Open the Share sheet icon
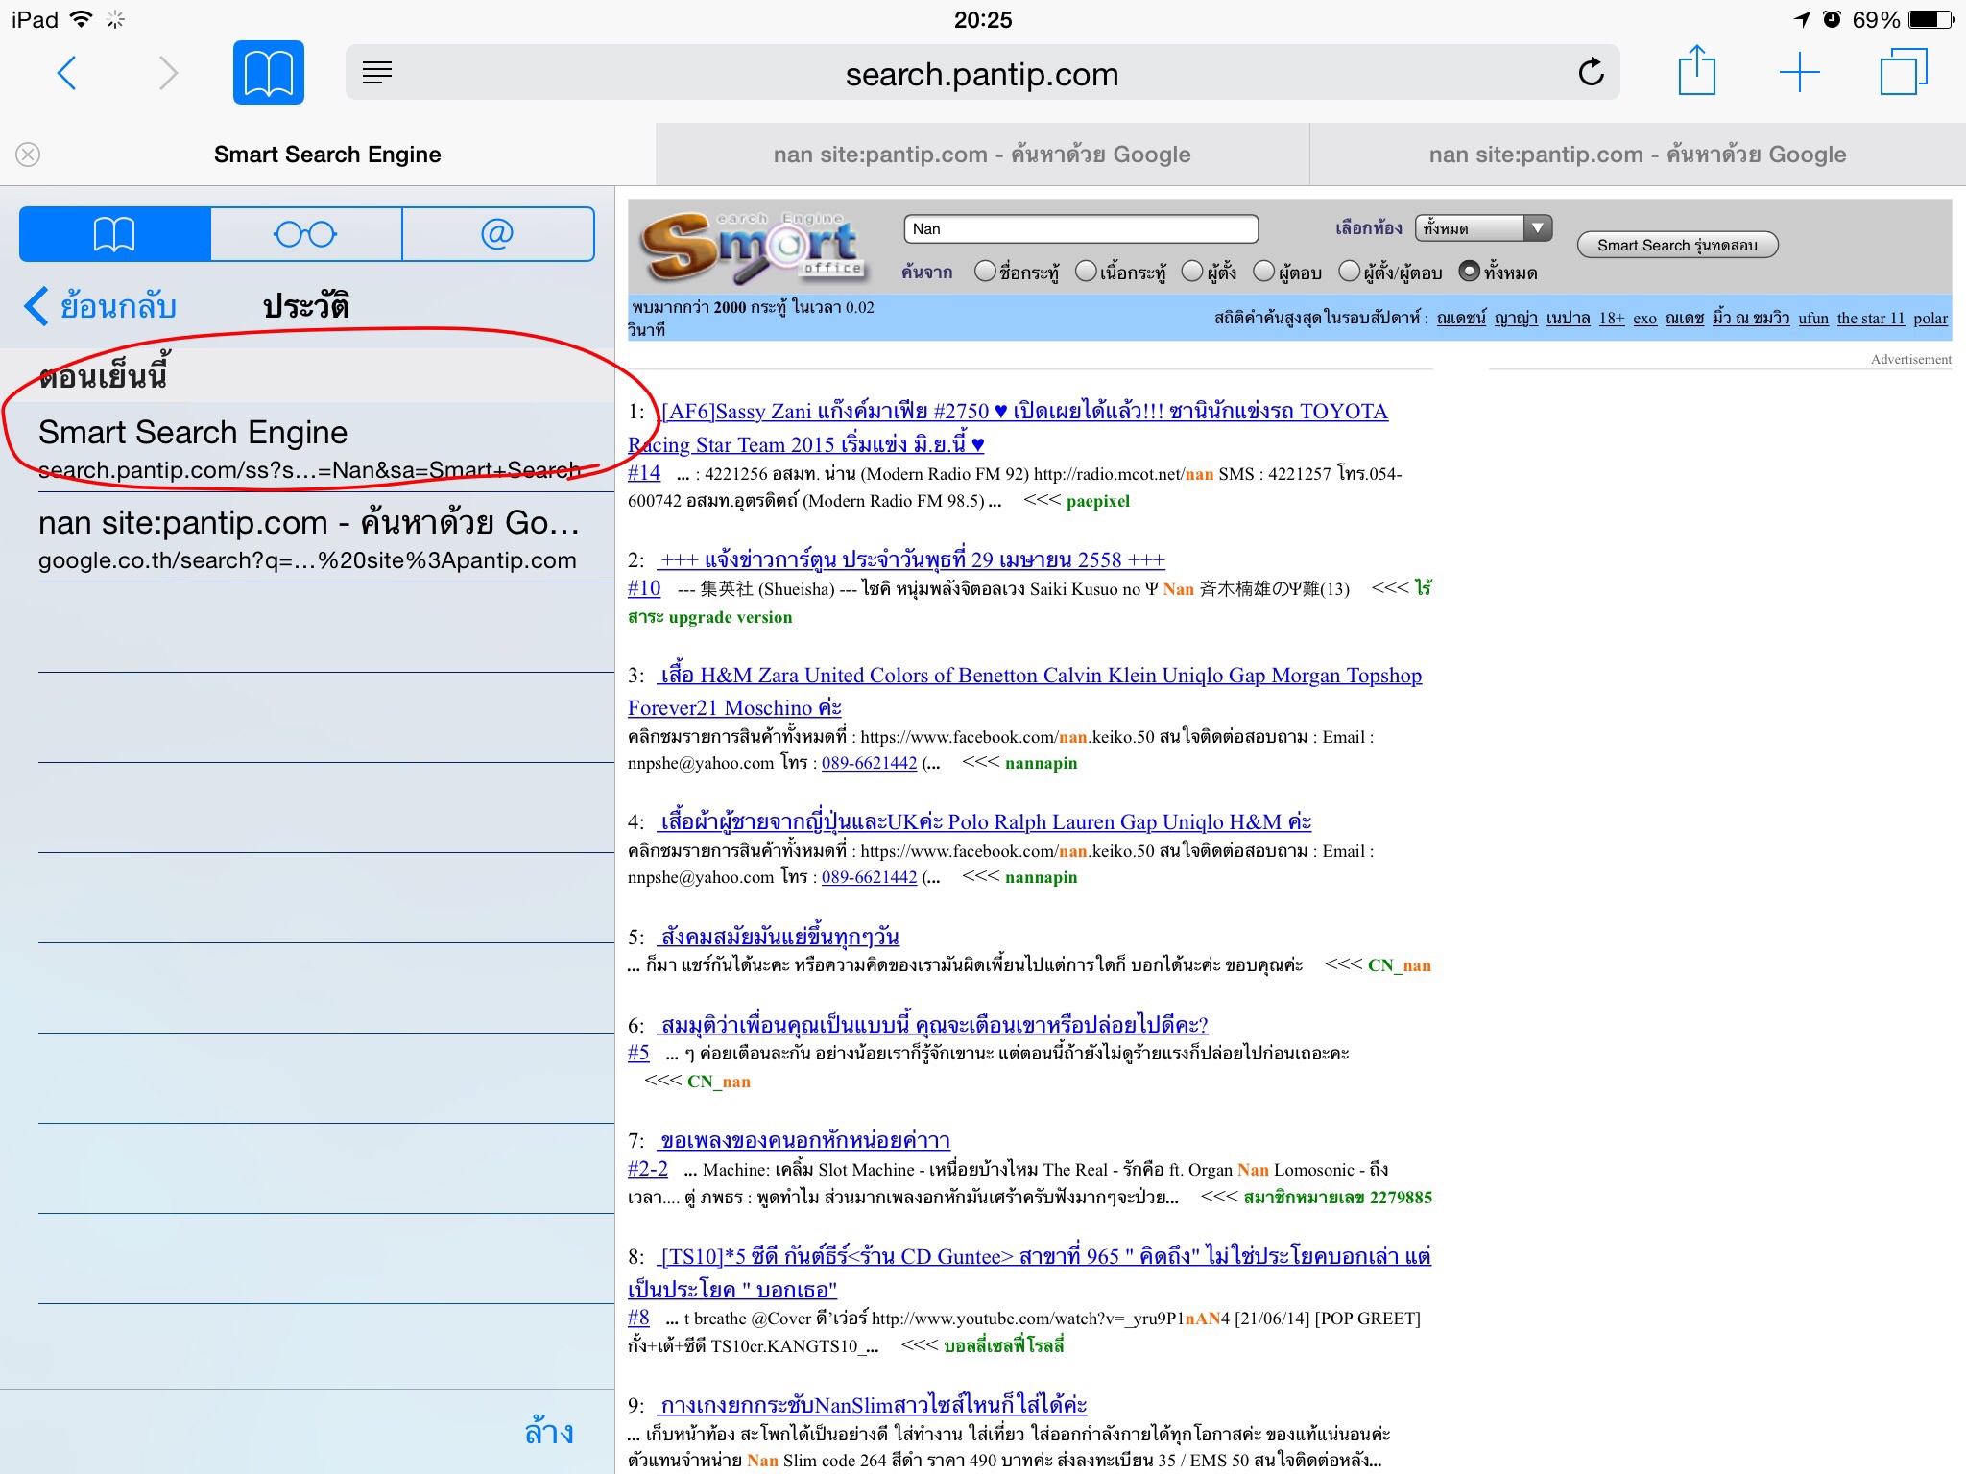This screenshot has width=1966, height=1474. click(x=1696, y=71)
